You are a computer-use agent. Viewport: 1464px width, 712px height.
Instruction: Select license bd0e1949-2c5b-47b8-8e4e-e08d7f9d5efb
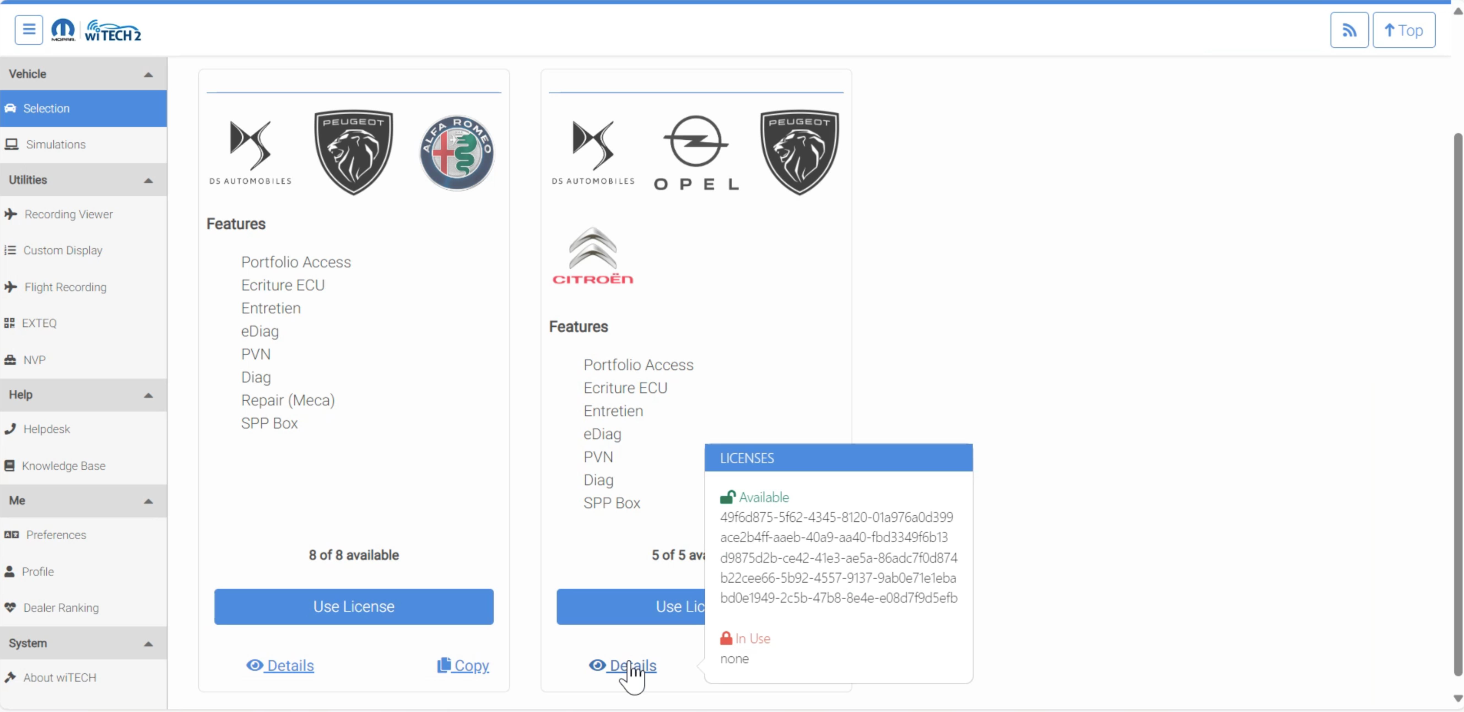(x=839, y=598)
